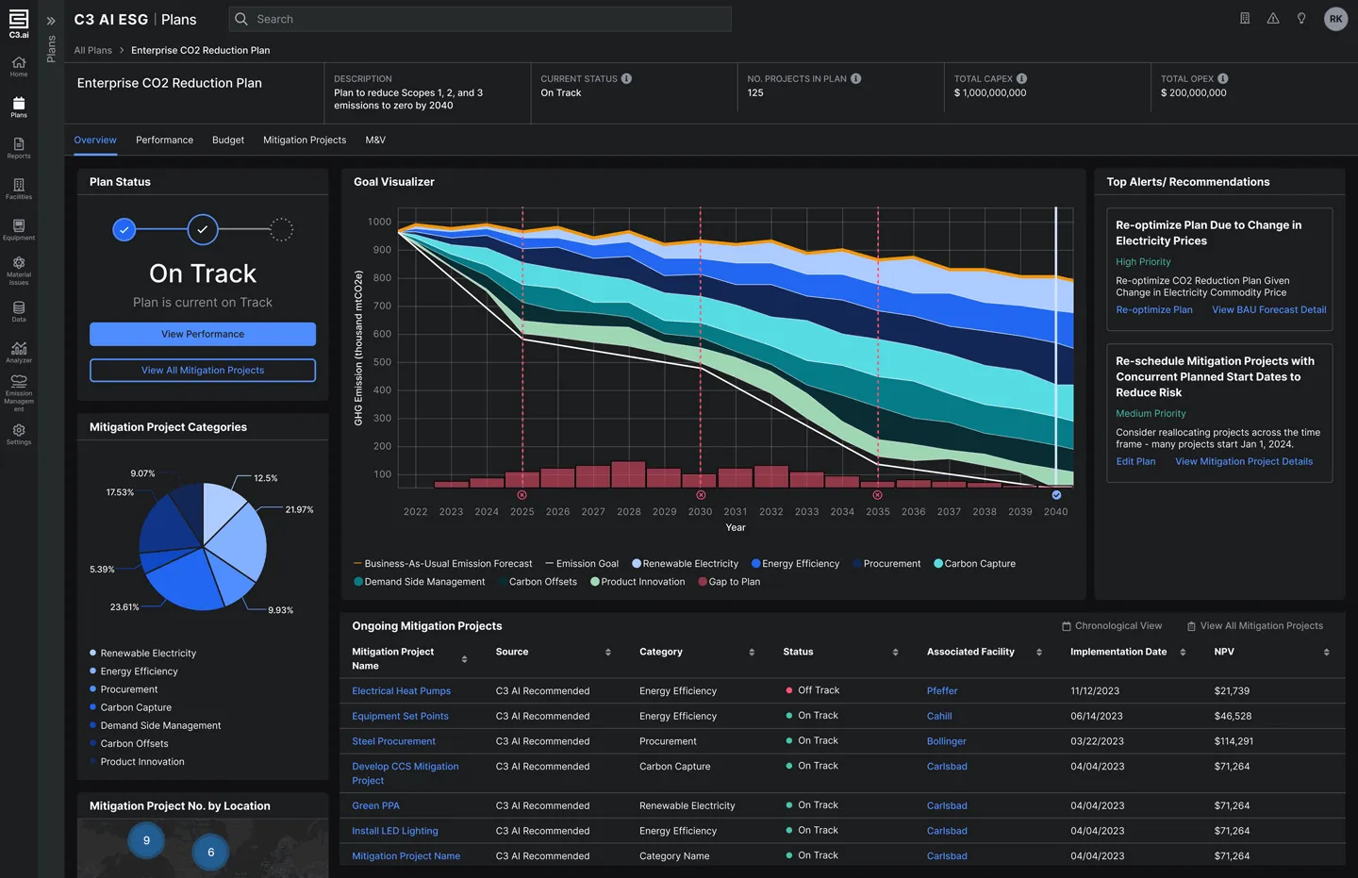Switch to the Overview tab
1358x878 pixels.
coord(95,140)
